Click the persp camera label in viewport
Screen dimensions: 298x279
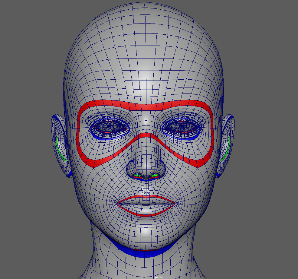click(x=159, y=277)
